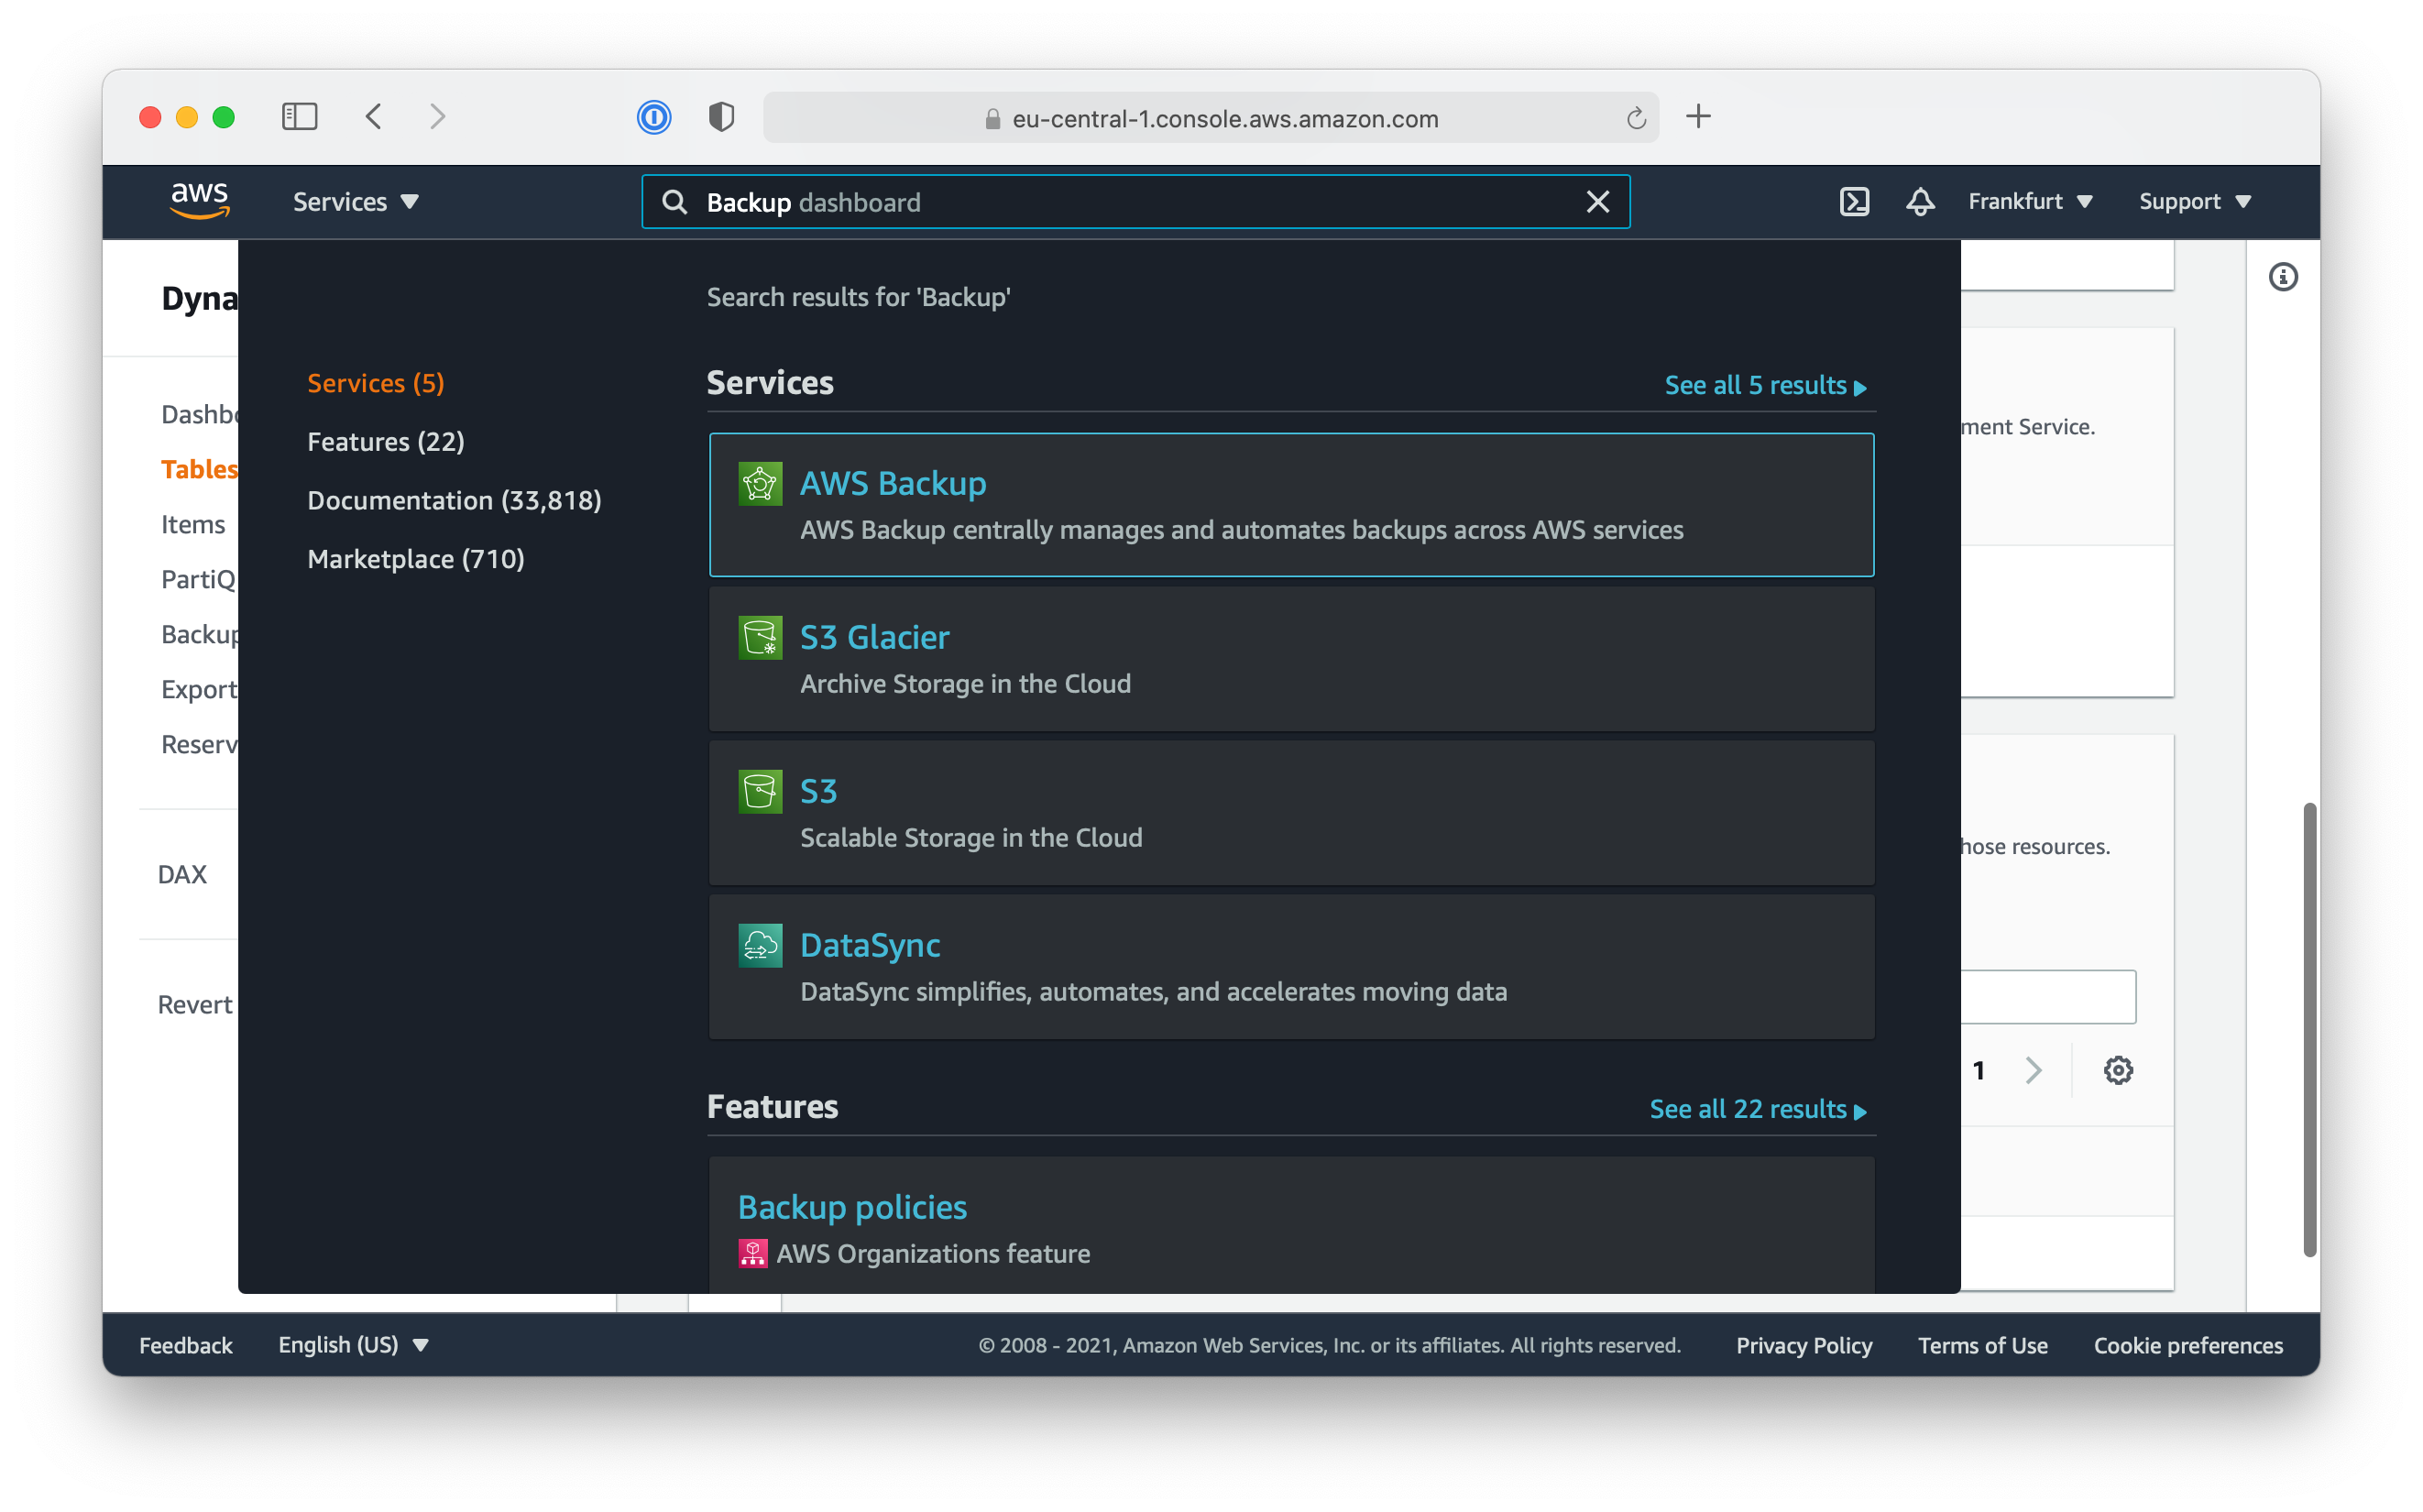Open the S3 Glacier service result
This screenshot has width=2423, height=1512.
click(x=1291, y=659)
